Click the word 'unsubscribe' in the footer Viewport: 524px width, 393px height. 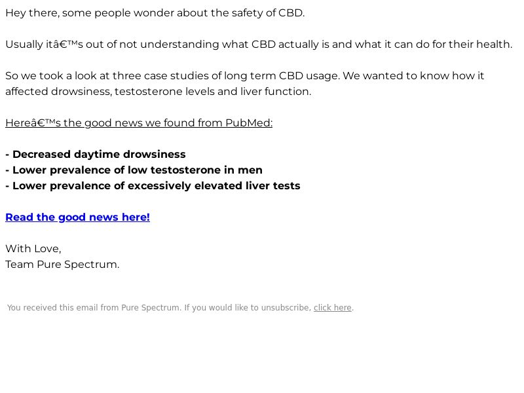(x=286, y=307)
